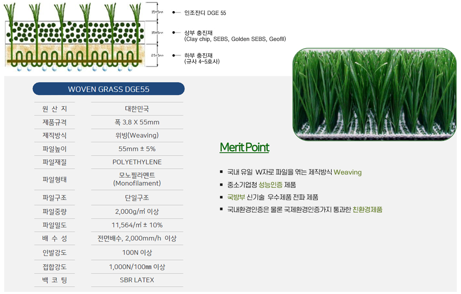This screenshot has width=461, height=294.
Task: Click the '(규사 4~5호사)' text
Action: (202, 61)
